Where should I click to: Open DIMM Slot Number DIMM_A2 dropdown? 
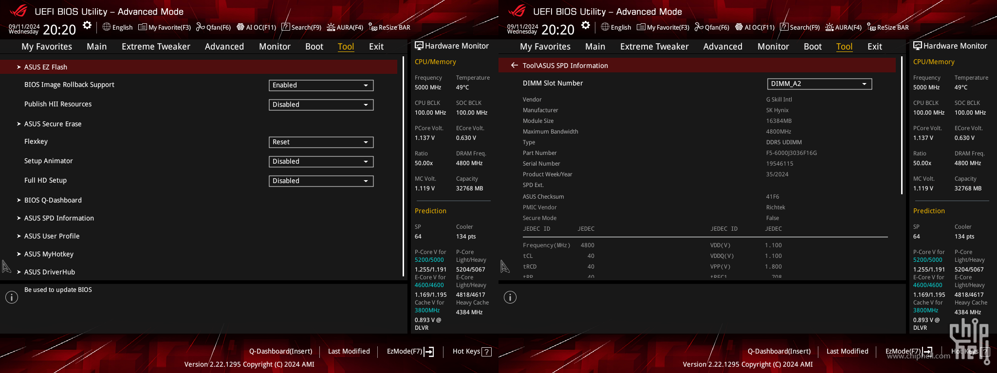(x=820, y=84)
